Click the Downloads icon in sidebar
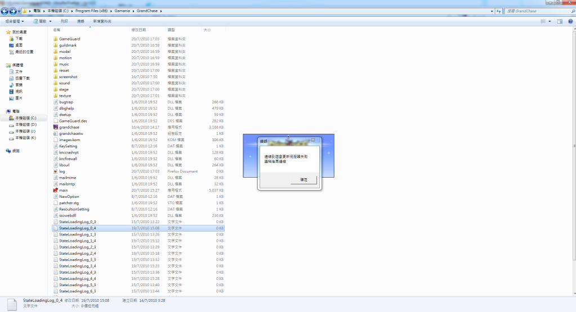The width and height of the screenshot is (576, 312). [x=11, y=38]
